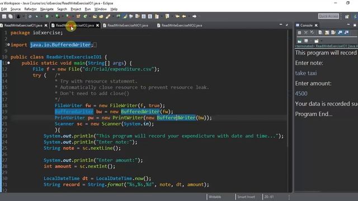Screen dimensions: 358x201
Task: Toggle Show Console on Standard Error change
Action: point(346,32)
